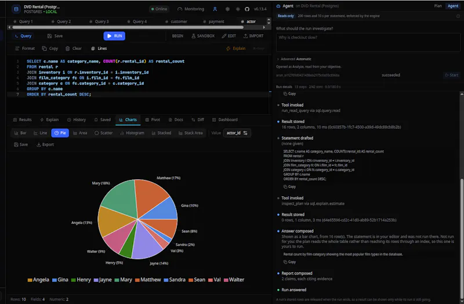Switch agent panel to Plan mode
Screen dimensions: 464x304
(438, 6)
